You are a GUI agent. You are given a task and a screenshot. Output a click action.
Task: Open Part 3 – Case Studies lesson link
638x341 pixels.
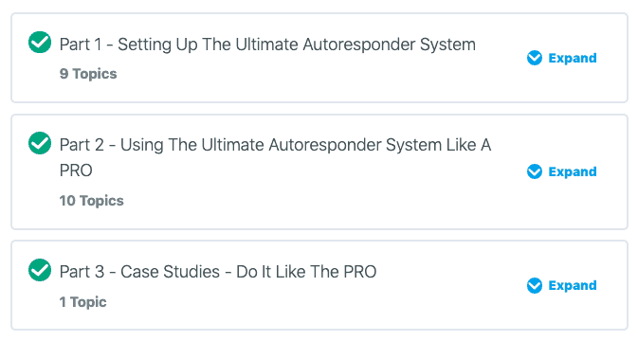click(x=218, y=272)
